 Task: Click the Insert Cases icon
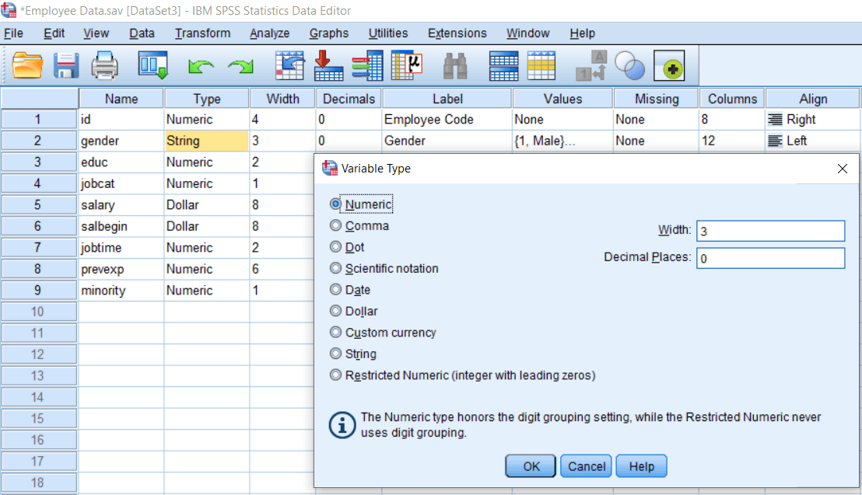pos(503,65)
